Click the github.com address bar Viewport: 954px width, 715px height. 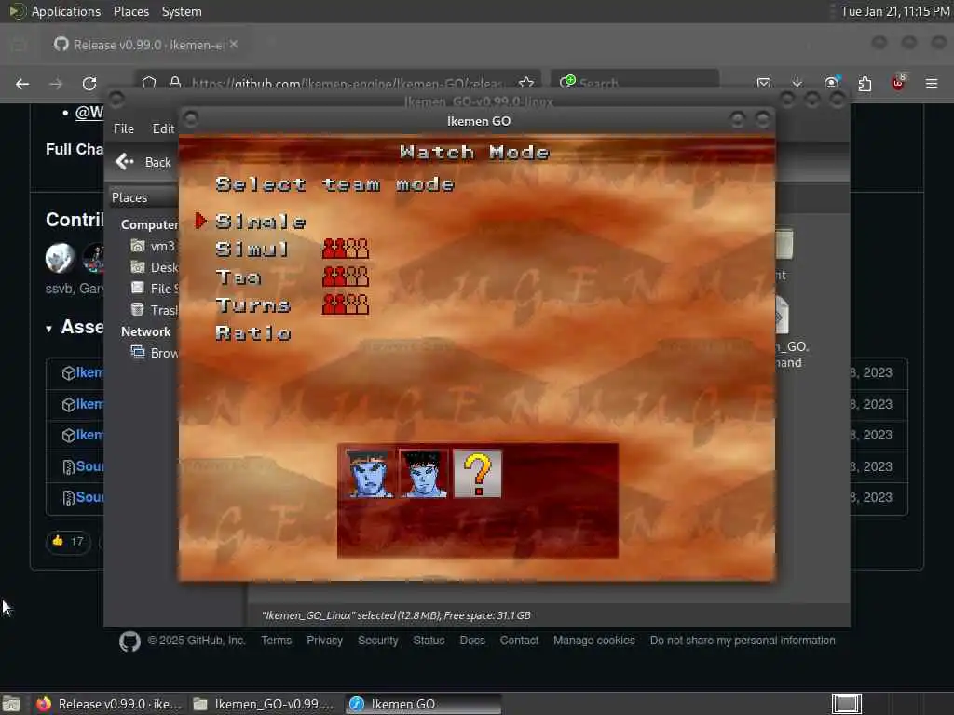pyautogui.click(x=338, y=83)
